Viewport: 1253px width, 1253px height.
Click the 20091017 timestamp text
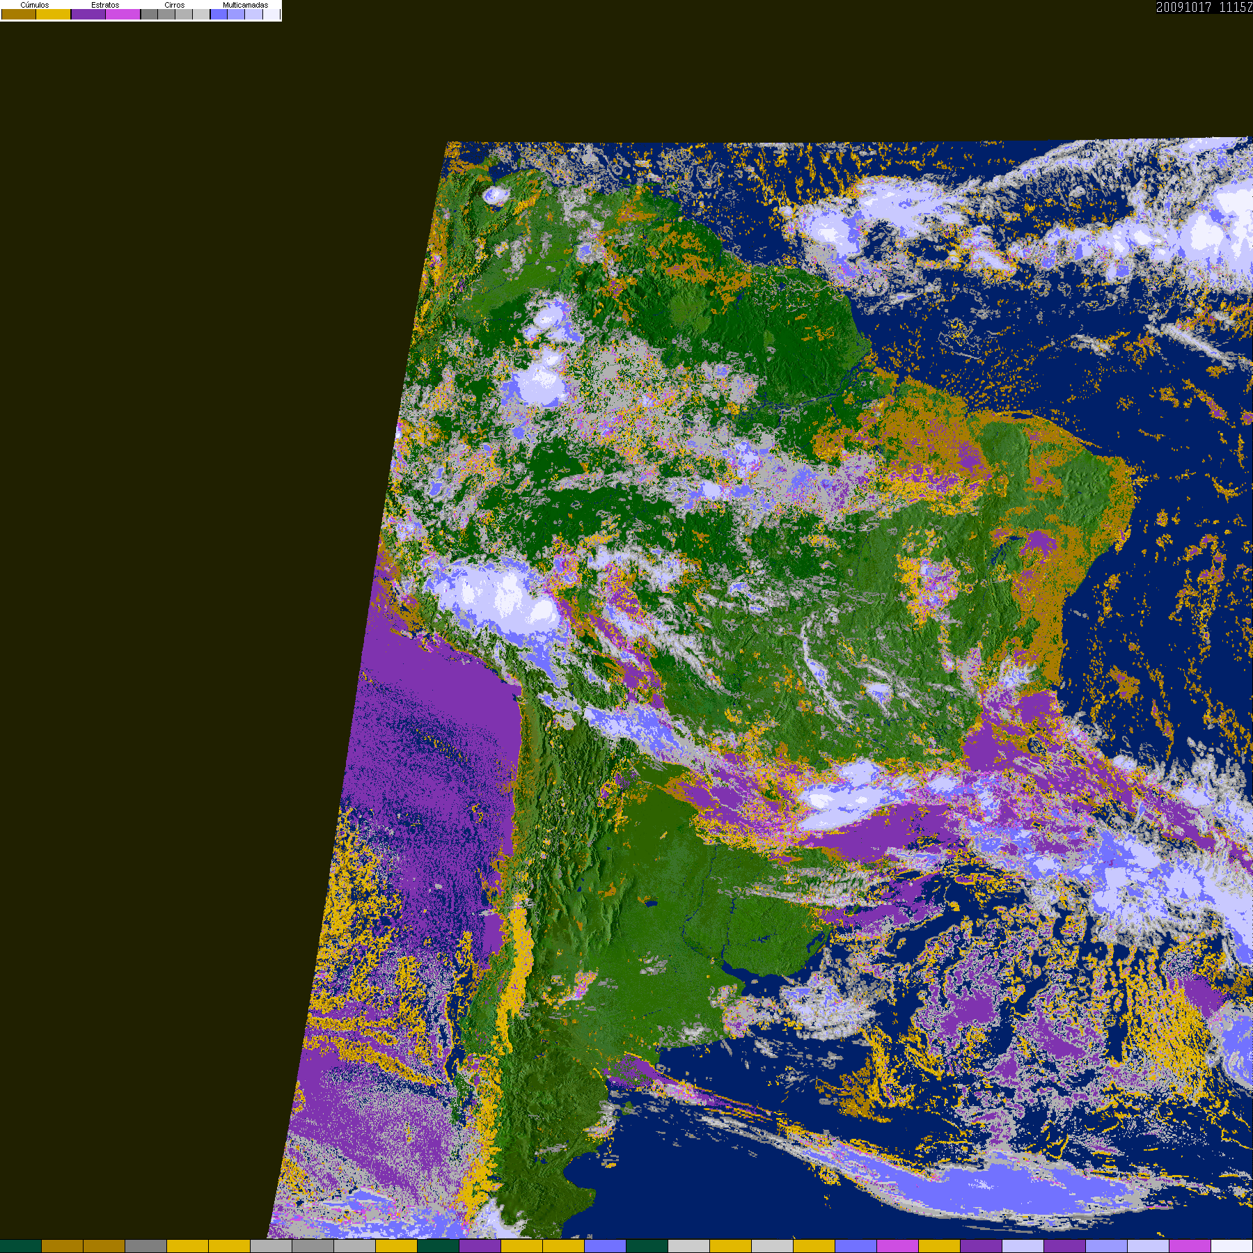coord(1184,7)
